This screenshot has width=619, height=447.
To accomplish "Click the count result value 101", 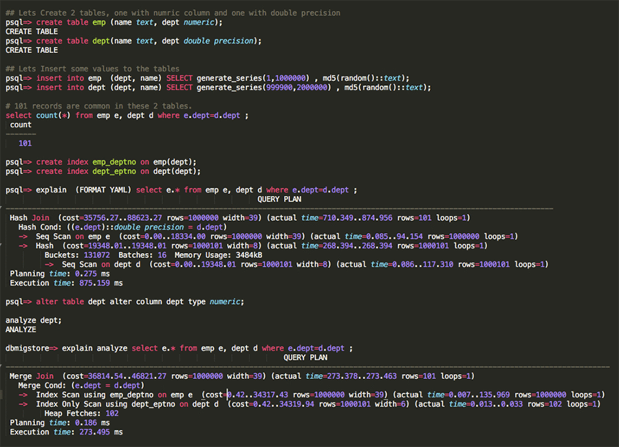I will pyautogui.click(x=25, y=143).
